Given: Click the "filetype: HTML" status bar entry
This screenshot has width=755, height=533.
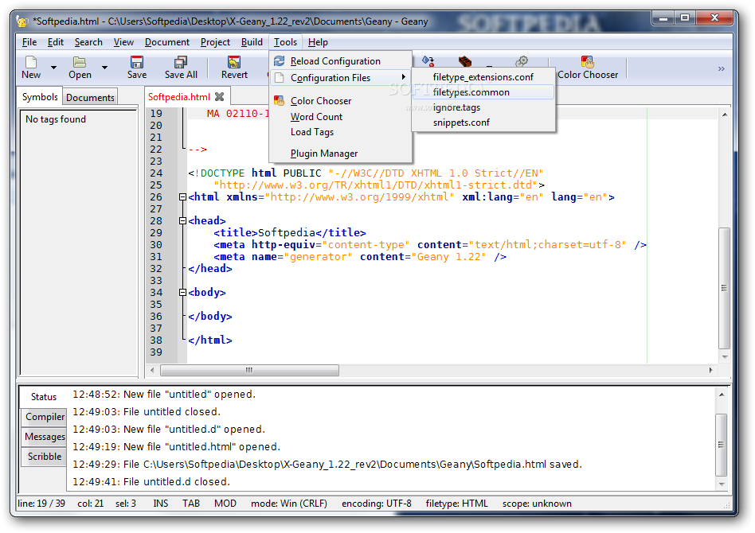Looking at the screenshot, I should [456, 504].
